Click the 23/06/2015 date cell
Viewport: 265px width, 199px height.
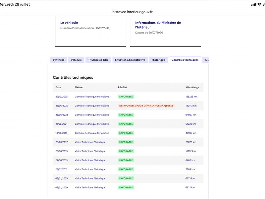click(62, 151)
